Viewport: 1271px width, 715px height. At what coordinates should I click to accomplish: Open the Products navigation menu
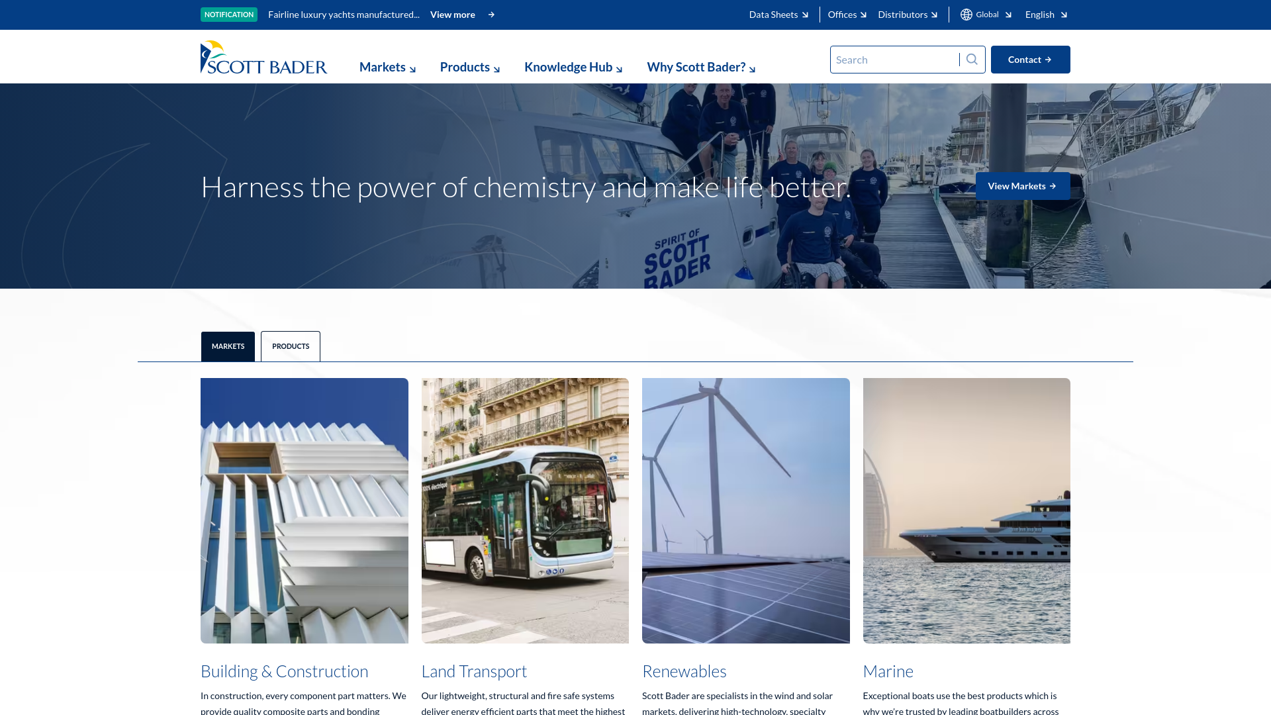tap(470, 68)
